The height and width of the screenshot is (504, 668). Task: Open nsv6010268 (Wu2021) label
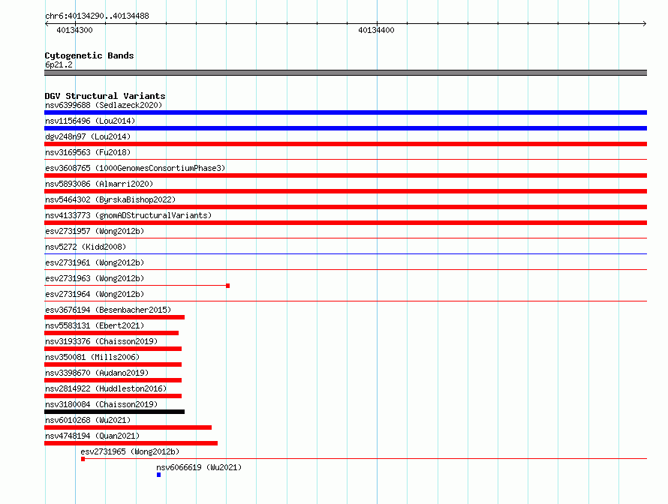(88, 420)
